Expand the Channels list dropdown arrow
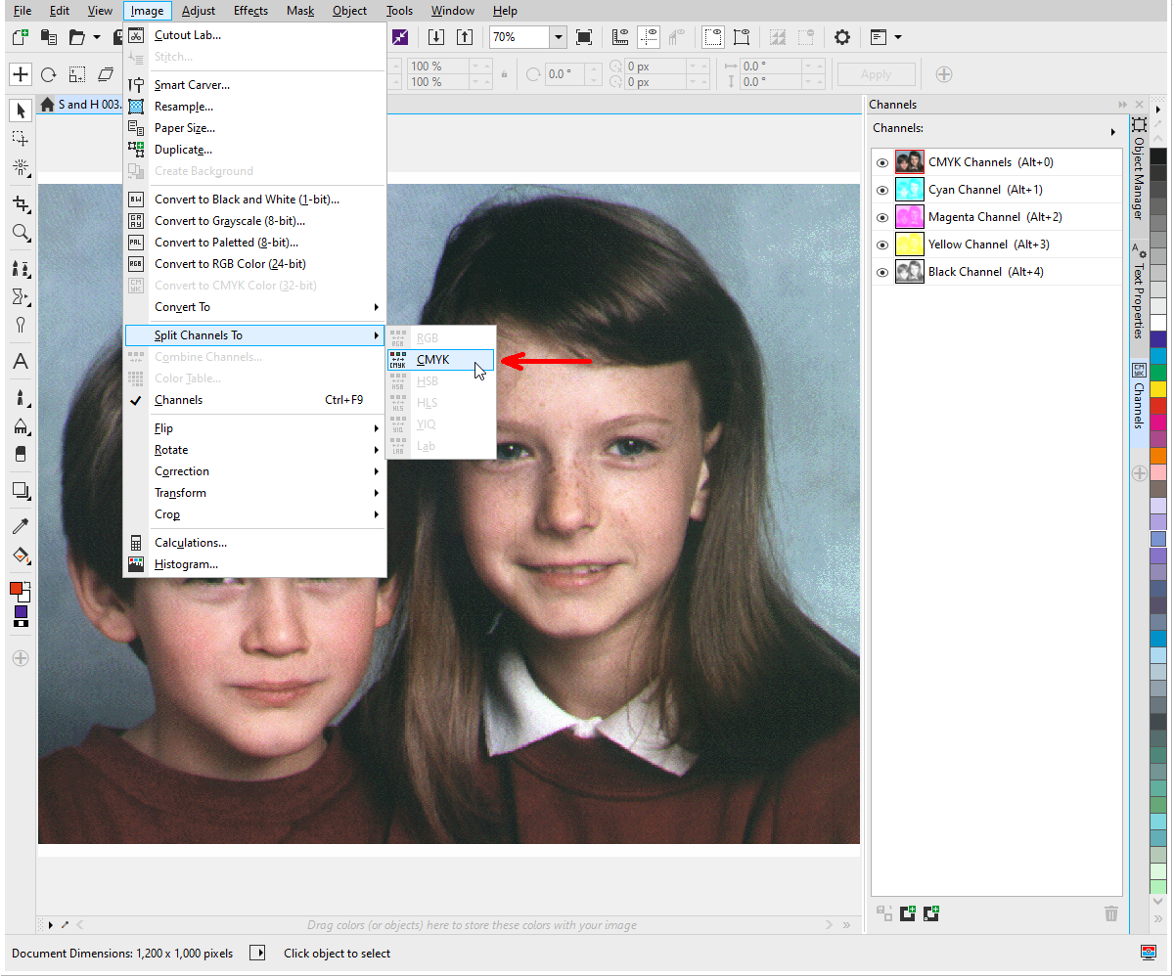The width and height of the screenshot is (1174, 978). (x=1112, y=129)
